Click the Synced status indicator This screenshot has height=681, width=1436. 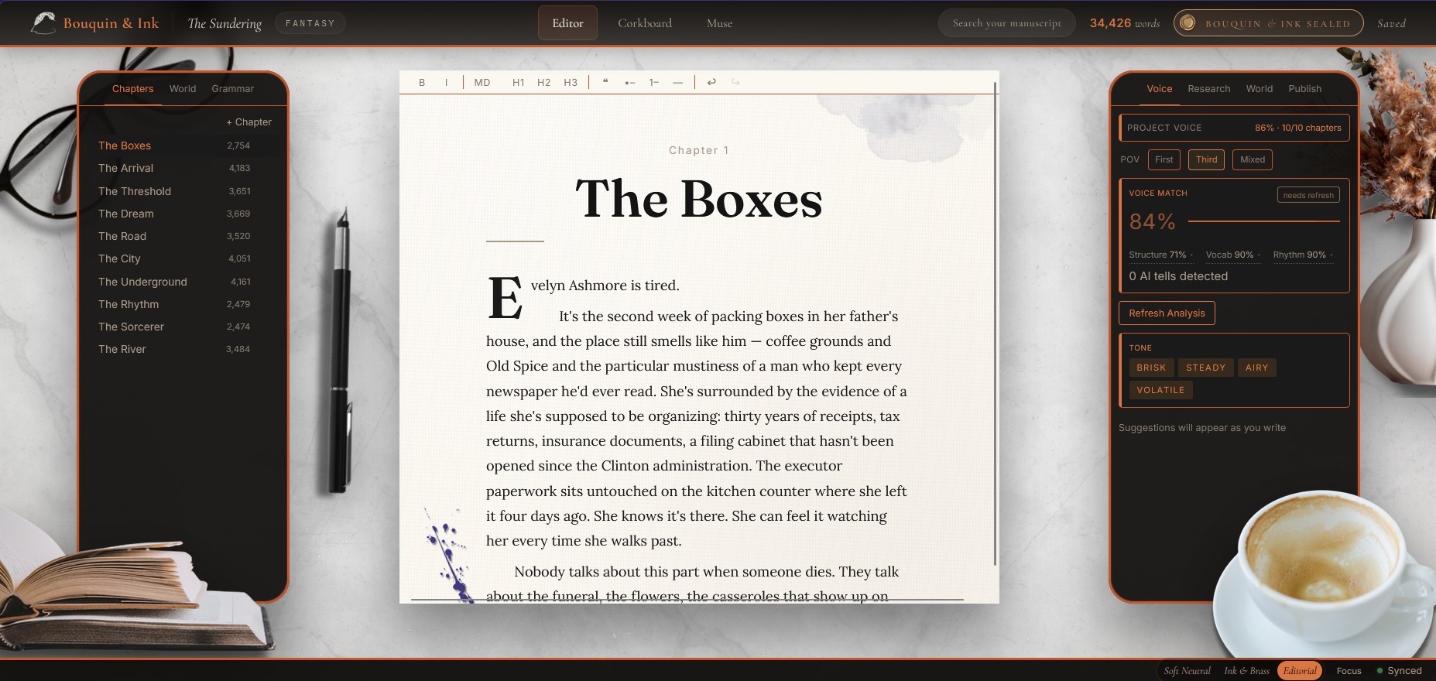click(x=1399, y=671)
